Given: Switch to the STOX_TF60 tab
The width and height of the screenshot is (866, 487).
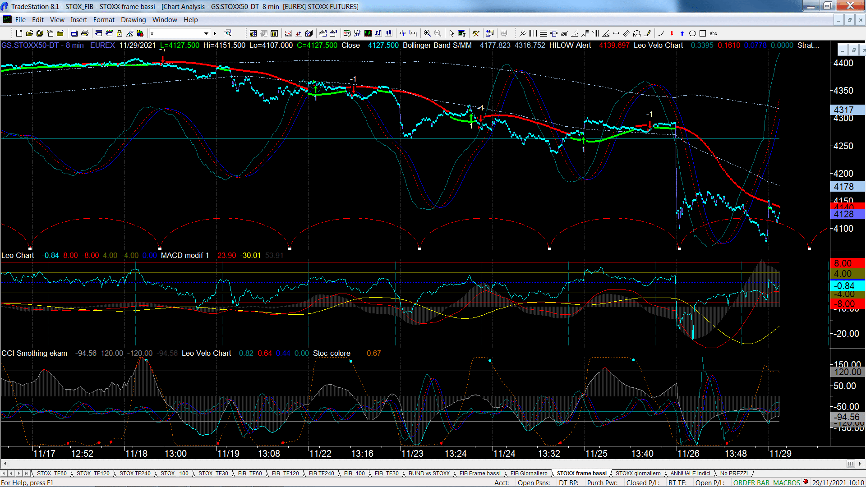Looking at the screenshot, I should [51, 473].
